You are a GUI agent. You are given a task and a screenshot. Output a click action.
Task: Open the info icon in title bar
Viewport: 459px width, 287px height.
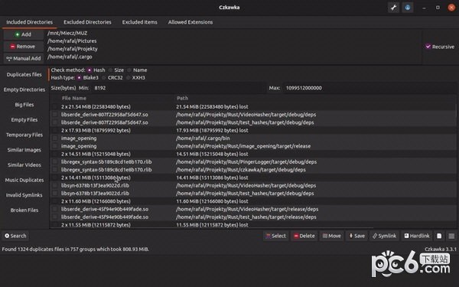(x=408, y=8)
